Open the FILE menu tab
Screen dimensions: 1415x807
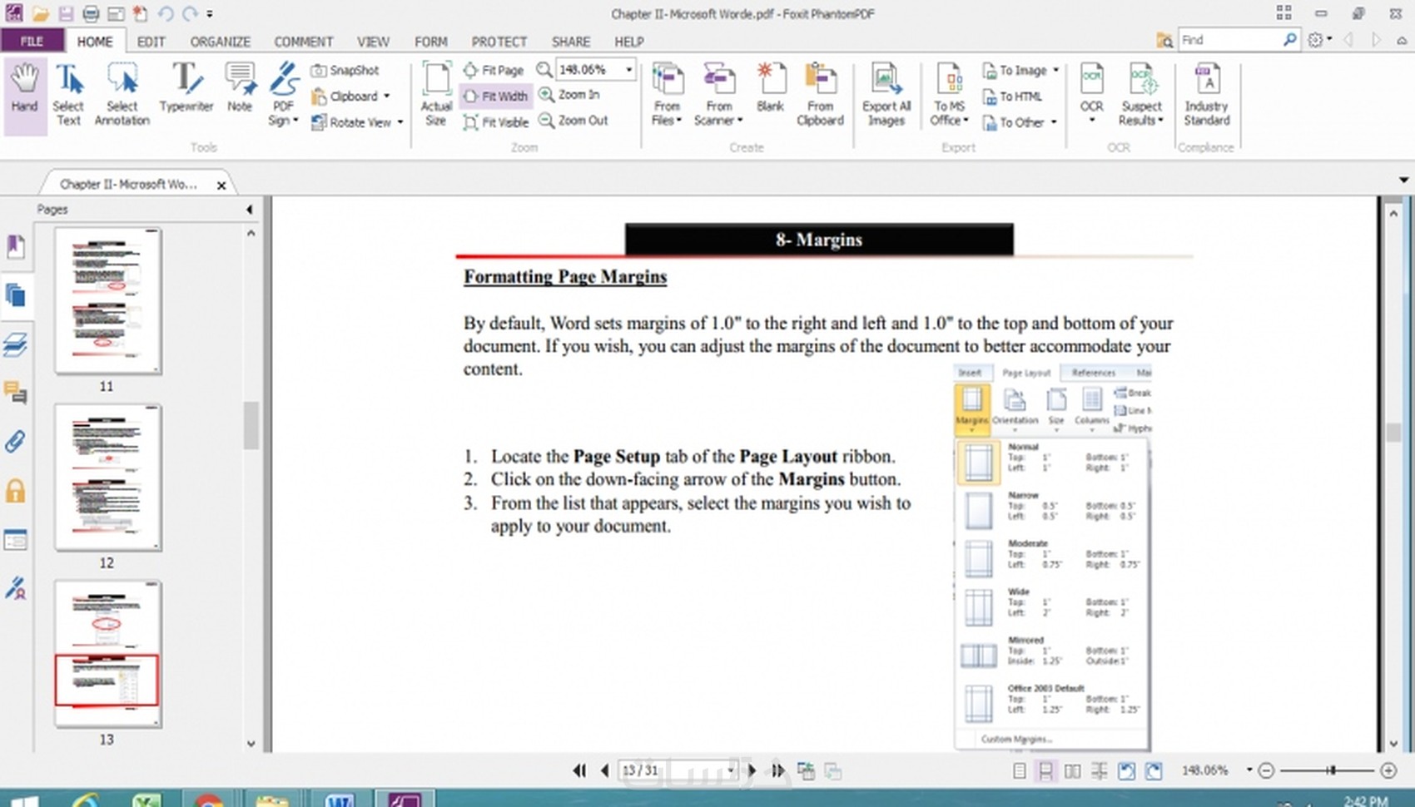32,41
